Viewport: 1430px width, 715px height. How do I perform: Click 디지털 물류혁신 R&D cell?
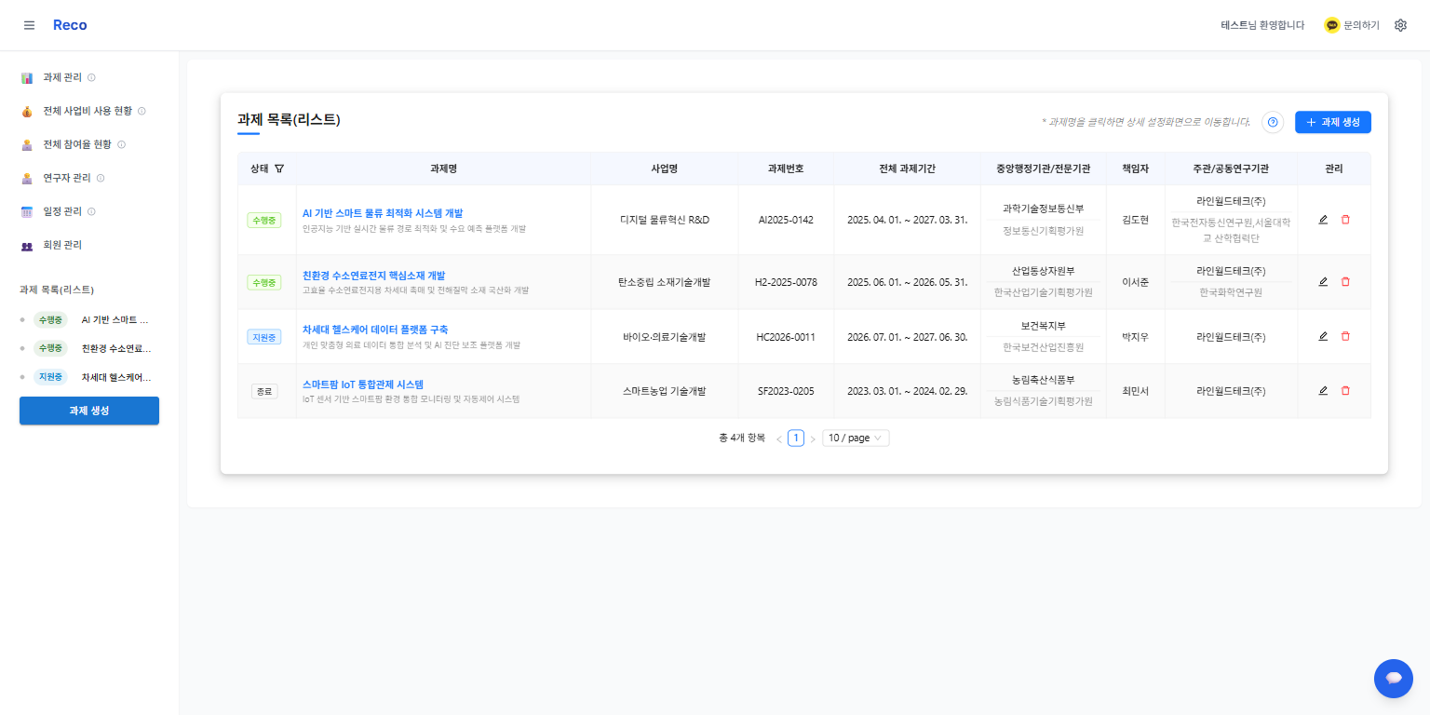click(x=665, y=220)
